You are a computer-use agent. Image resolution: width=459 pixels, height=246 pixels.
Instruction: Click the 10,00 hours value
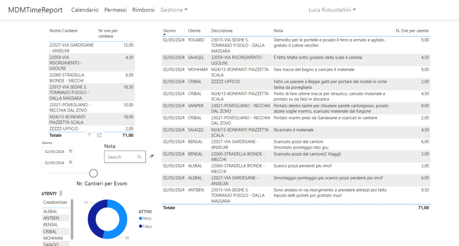pyautogui.click(x=128, y=105)
